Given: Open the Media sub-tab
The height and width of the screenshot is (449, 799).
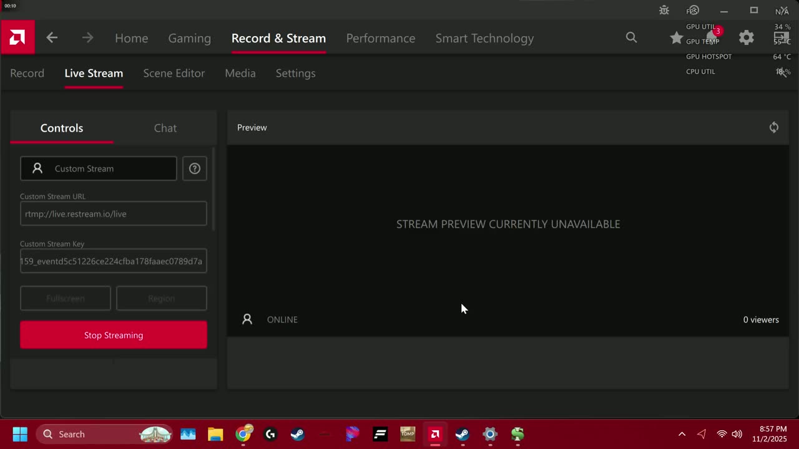Looking at the screenshot, I should click(240, 73).
